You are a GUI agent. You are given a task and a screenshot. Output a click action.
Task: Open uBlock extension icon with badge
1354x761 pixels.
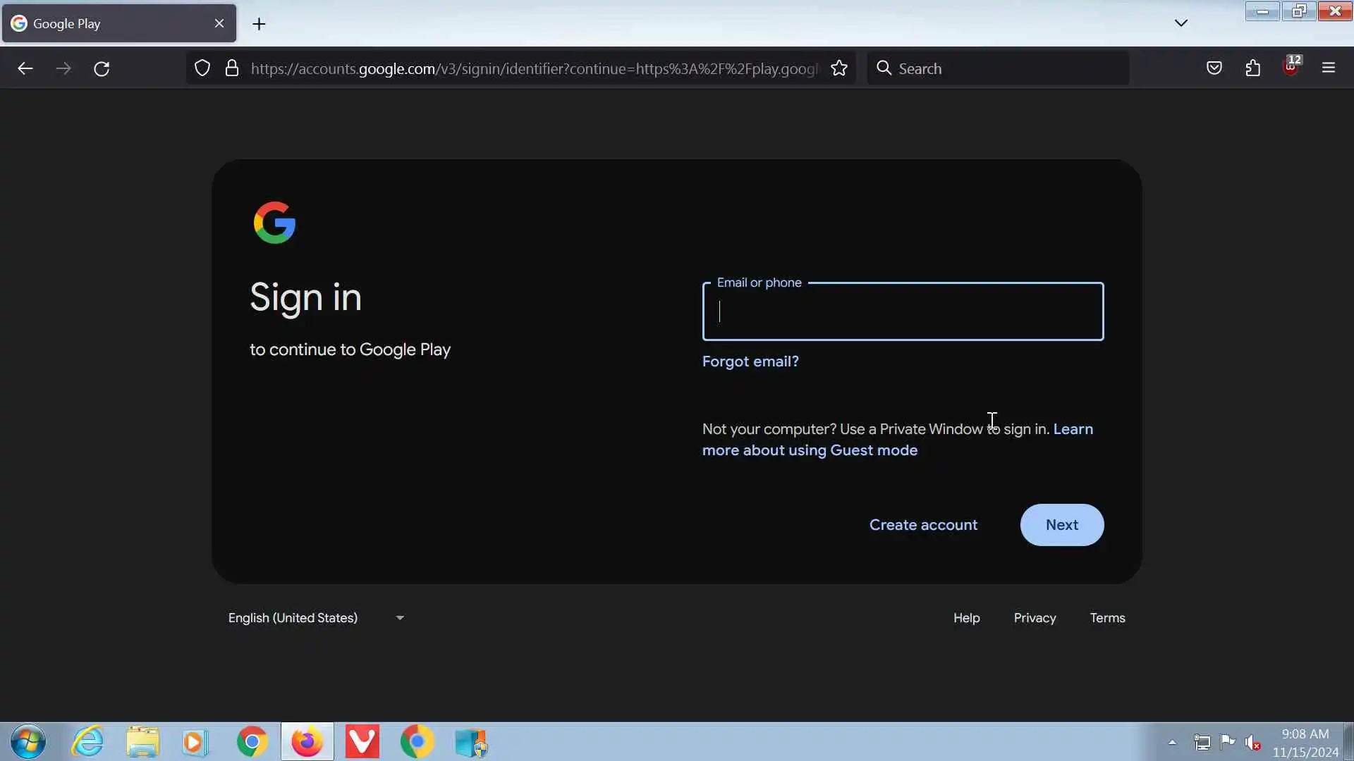pyautogui.click(x=1291, y=67)
